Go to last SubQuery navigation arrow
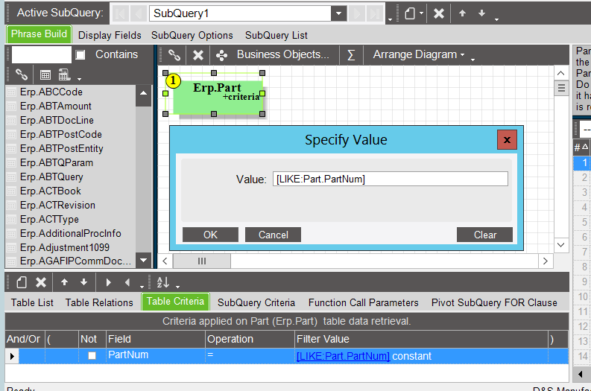Viewport: 591px width, 391px height. (x=376, y=14)
